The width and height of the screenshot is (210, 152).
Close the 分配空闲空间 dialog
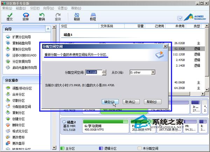point(165,46)
